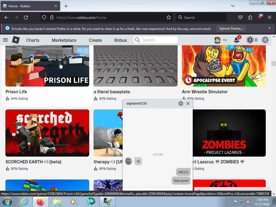276x207 pixels.
Task: Open Windows Media Player from taskbar
Action: pos(74,202)
